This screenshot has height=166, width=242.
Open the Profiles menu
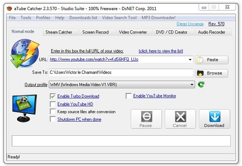[43, 18]
